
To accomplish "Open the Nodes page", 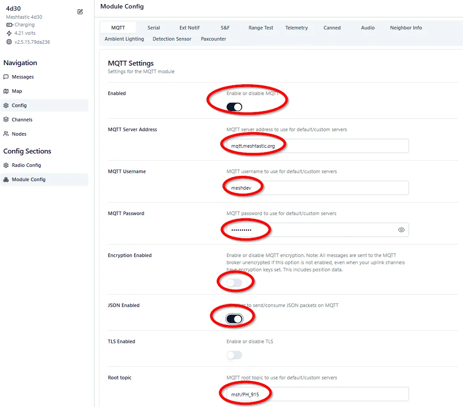I will (x=44, y=134).
